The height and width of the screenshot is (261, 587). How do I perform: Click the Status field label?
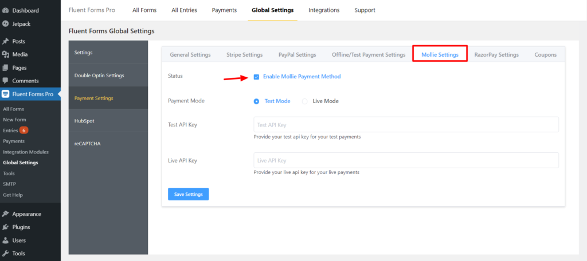click(175, 76)
